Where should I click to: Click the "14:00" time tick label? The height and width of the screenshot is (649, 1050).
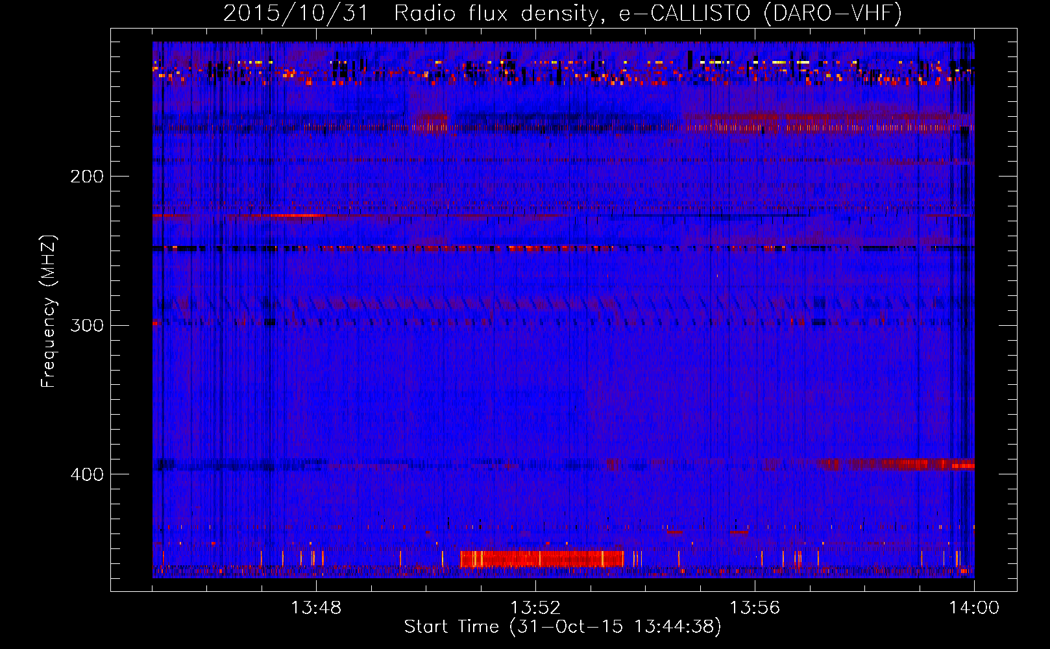974,608
